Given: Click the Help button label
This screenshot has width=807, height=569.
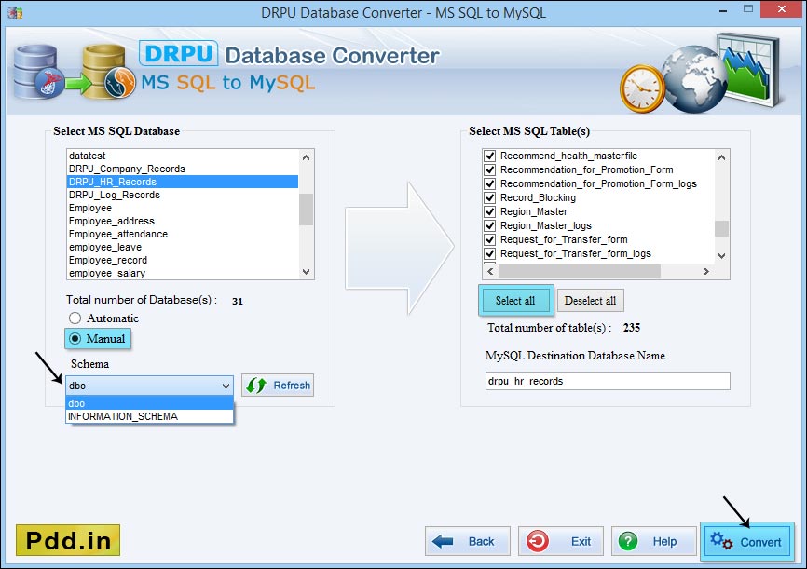Looking at the screenshot, I should (664, 541).
